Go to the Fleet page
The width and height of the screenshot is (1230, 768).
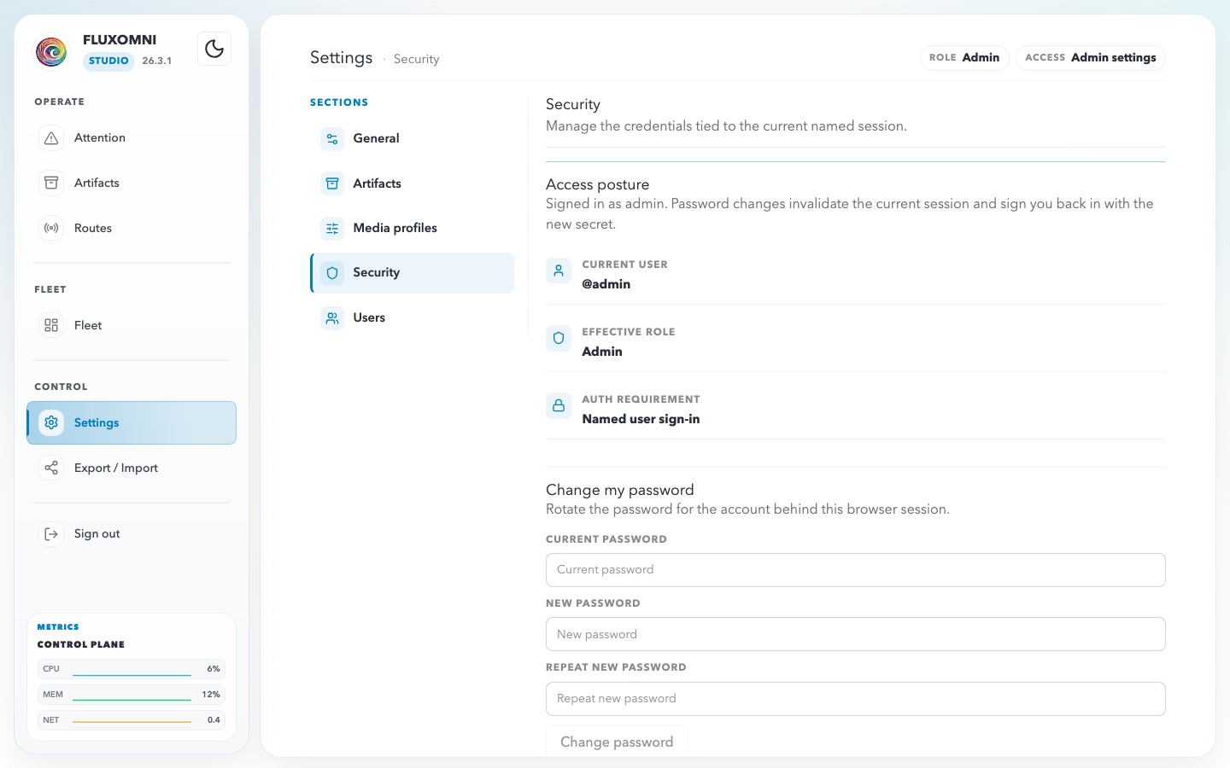132,325
